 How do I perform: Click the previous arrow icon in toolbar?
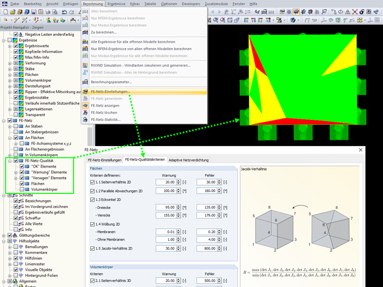pyautogui.click(x=213, y=12)
